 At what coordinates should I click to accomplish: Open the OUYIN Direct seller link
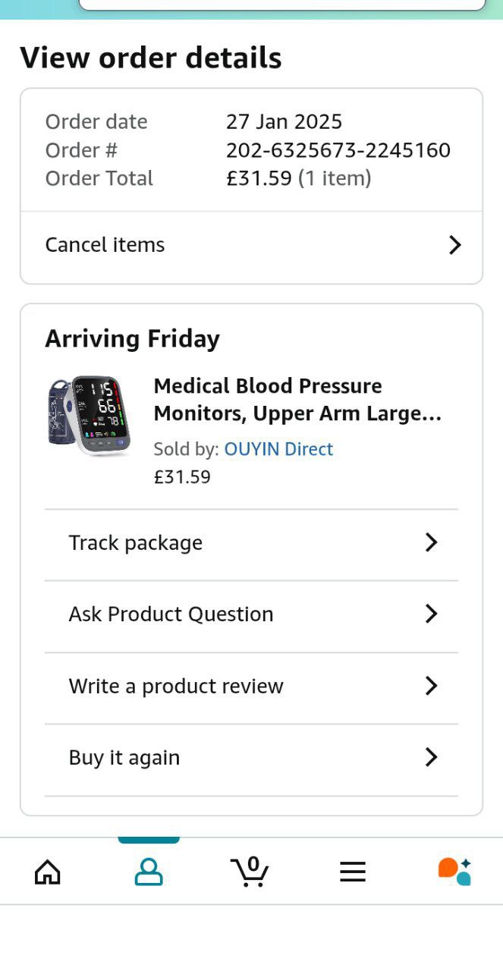coord(278,449)
